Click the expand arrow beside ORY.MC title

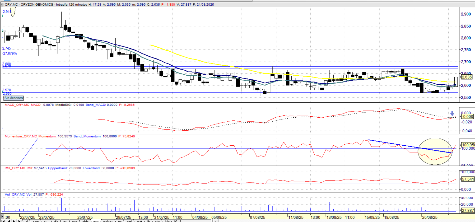pyautogui.click(x=2, y=5)
